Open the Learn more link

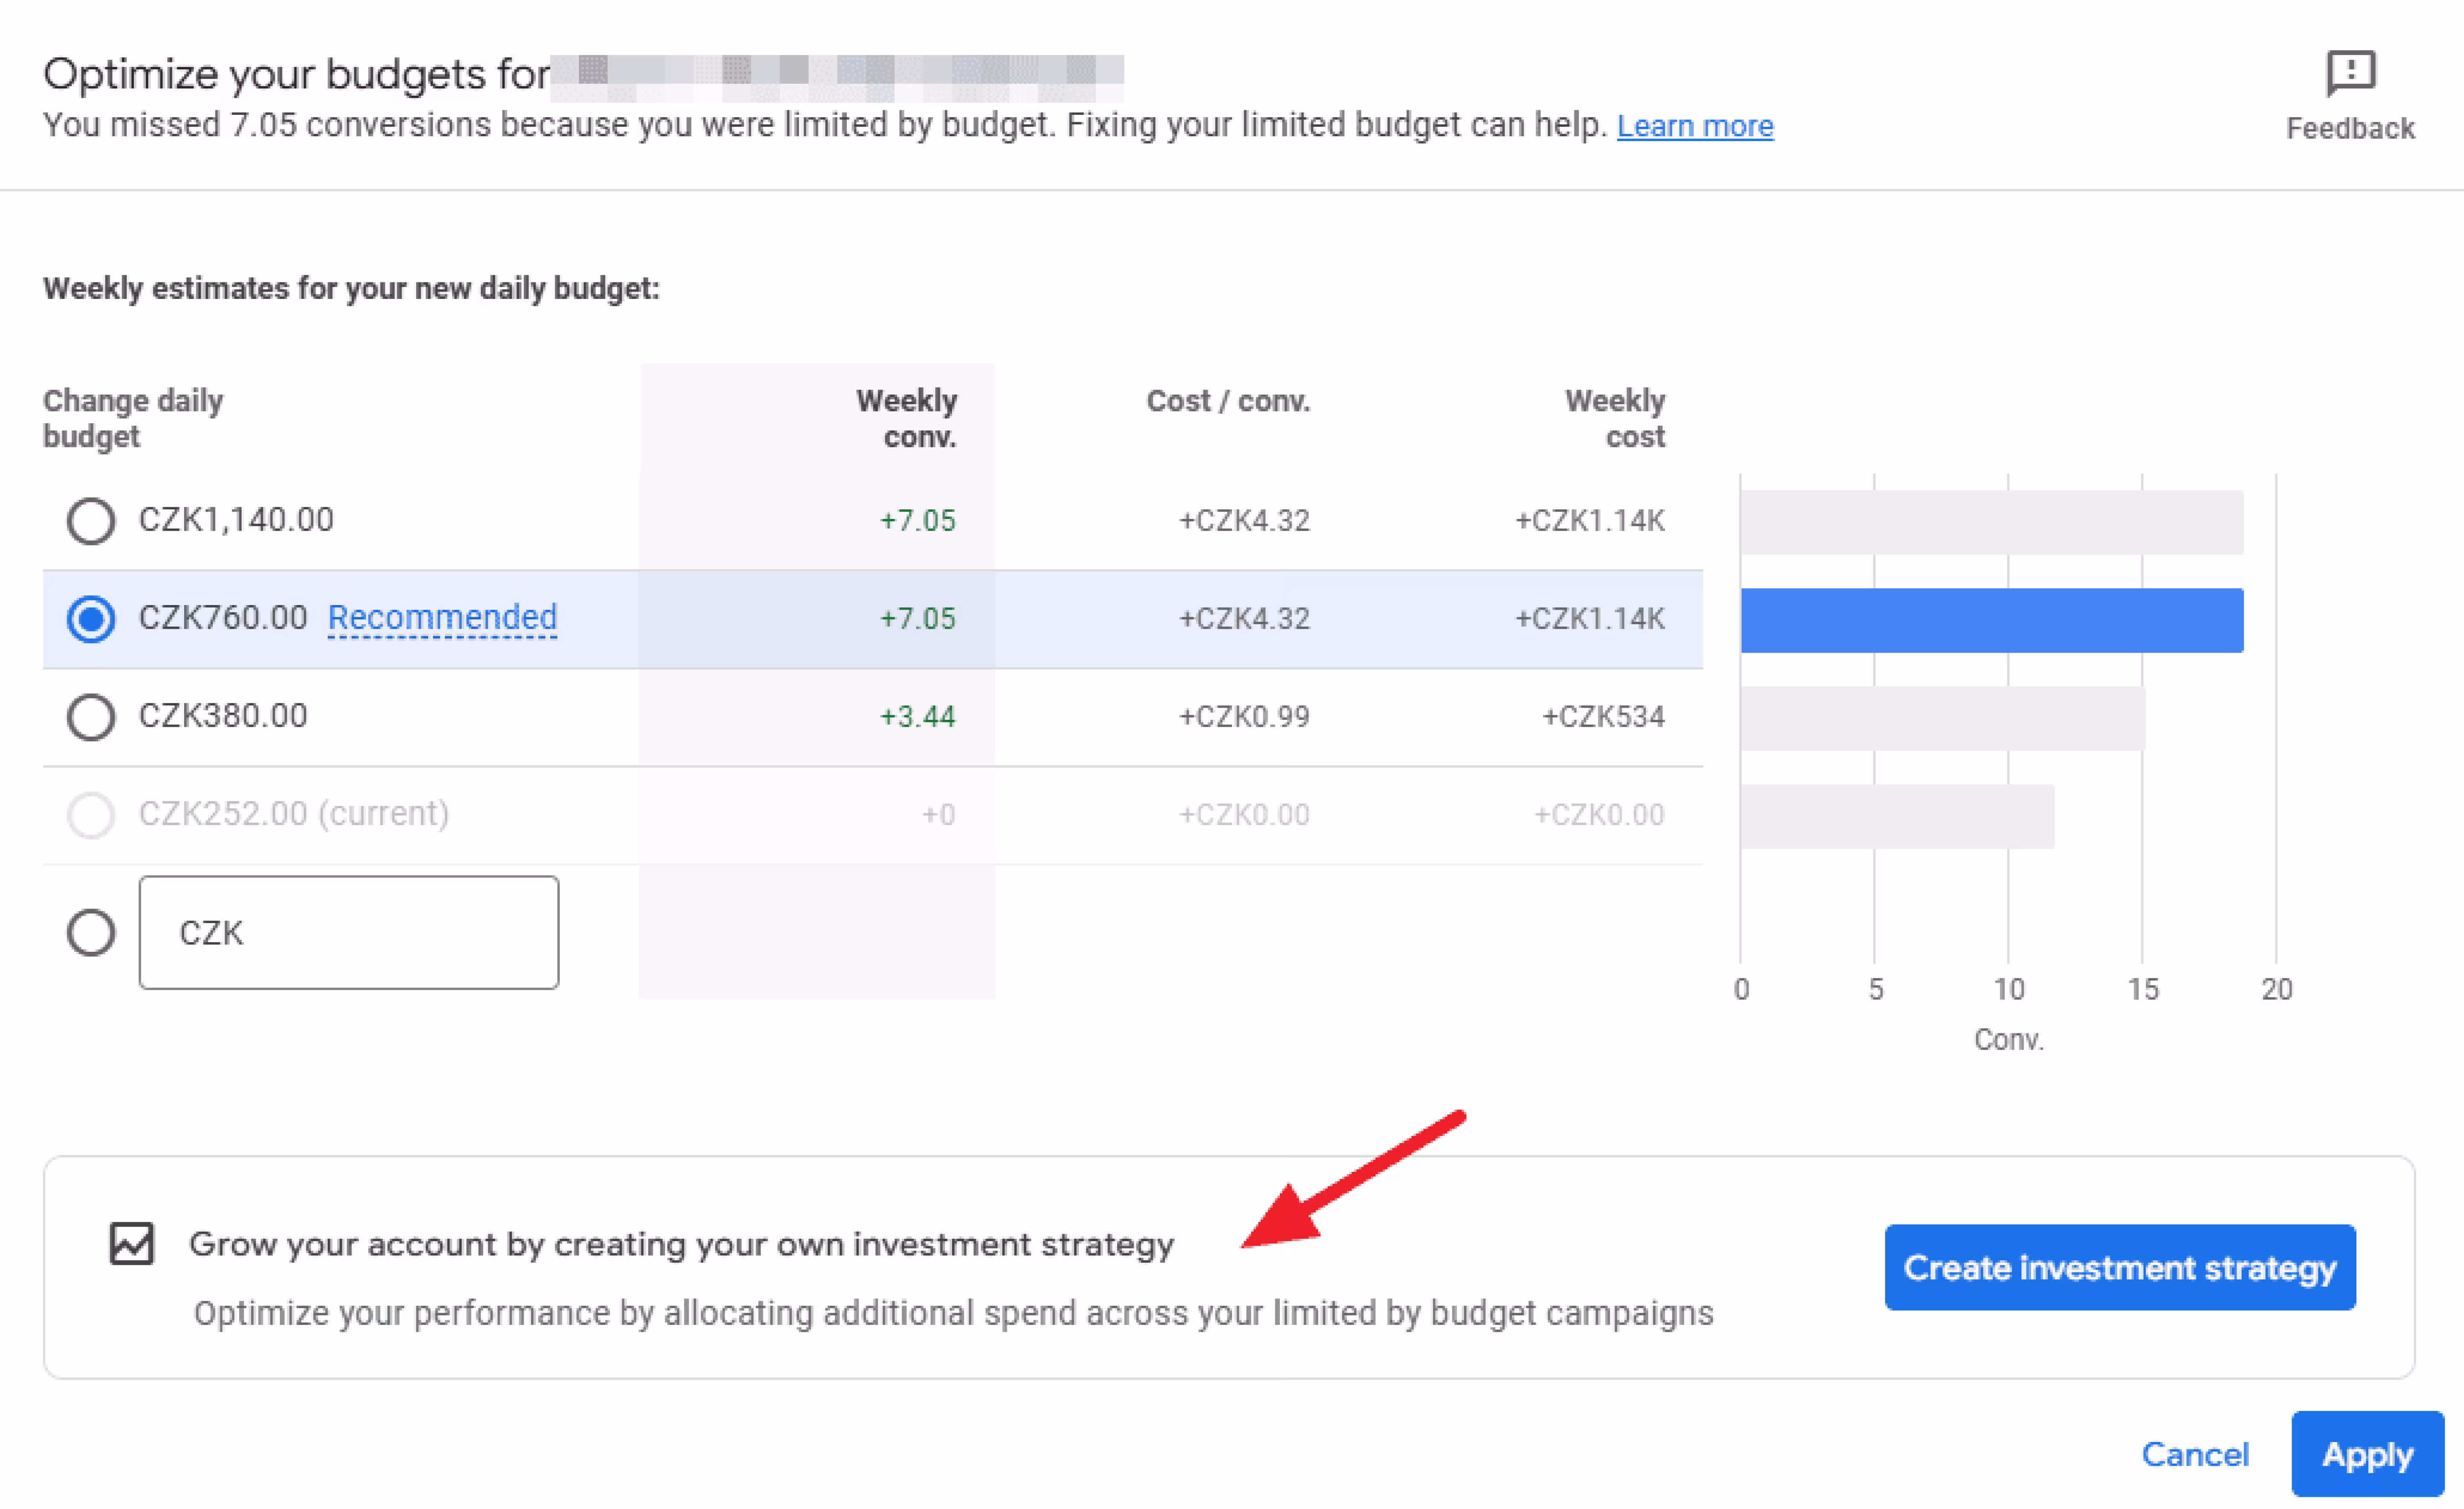[1694, 126]
